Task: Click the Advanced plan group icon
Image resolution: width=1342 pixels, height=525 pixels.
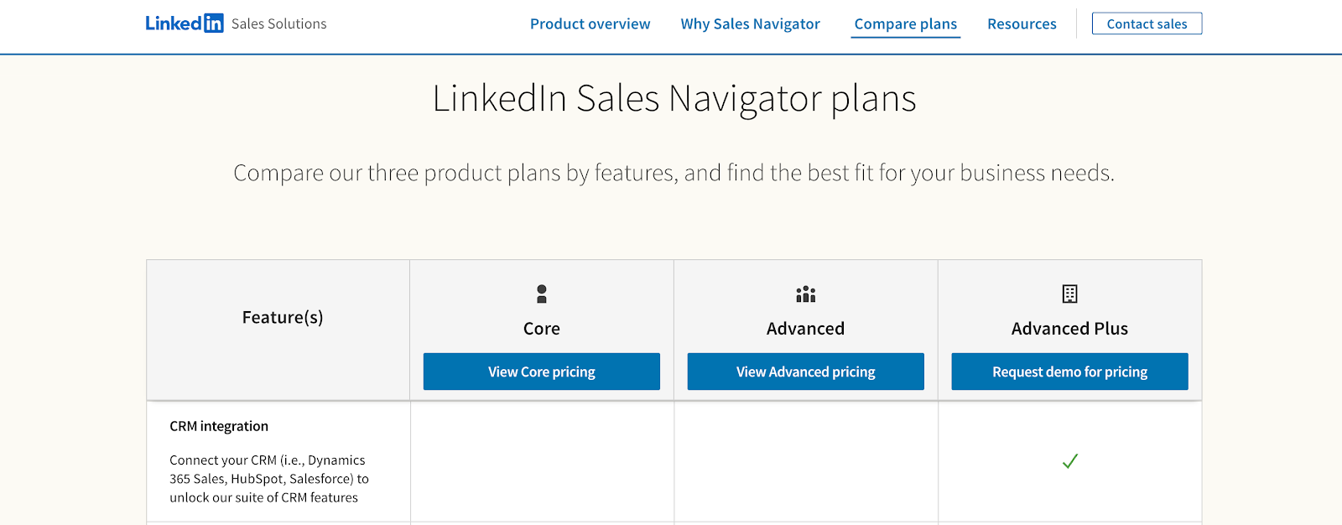Action: coord(804,294)
